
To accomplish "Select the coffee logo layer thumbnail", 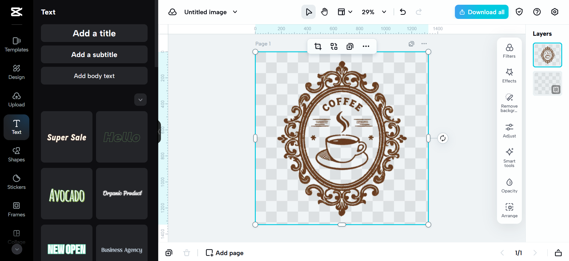I will click(x=547, y=55).
